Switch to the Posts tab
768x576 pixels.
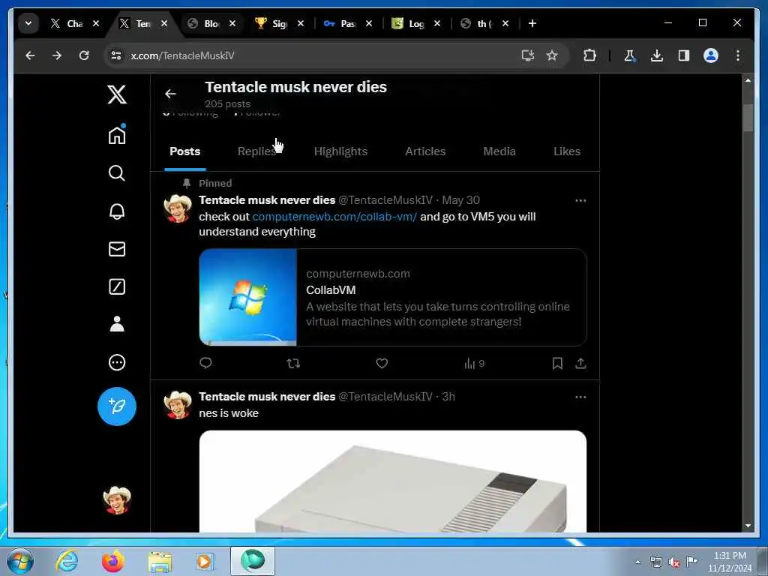pyautogui.click(x=184, y=151)
